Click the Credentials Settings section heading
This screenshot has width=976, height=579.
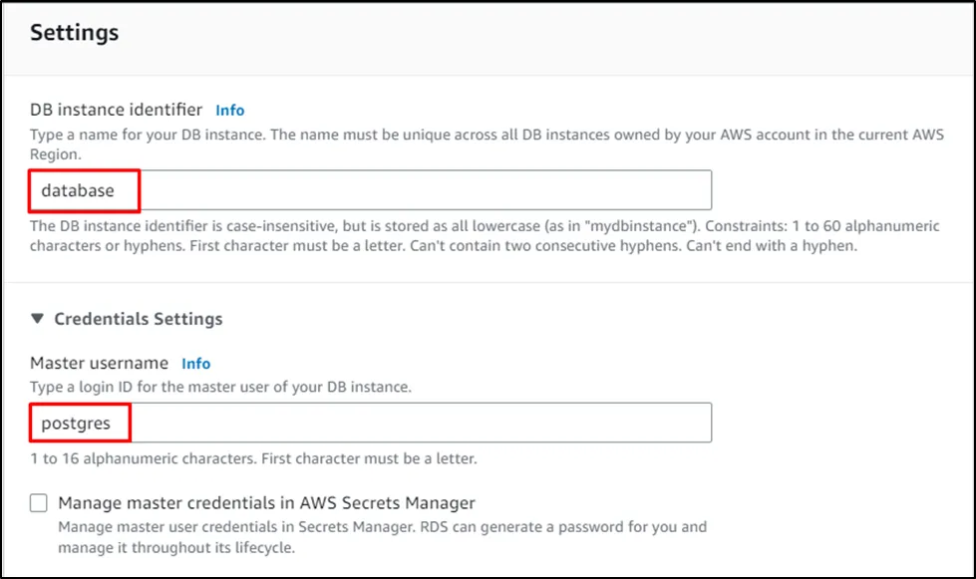138,319
